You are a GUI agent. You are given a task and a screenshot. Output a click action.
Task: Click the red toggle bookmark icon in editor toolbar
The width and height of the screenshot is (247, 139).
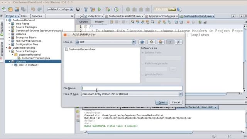(188, 22)
